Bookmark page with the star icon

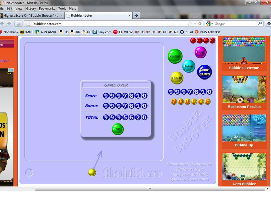pyautogui.click(x=190, y=24)
